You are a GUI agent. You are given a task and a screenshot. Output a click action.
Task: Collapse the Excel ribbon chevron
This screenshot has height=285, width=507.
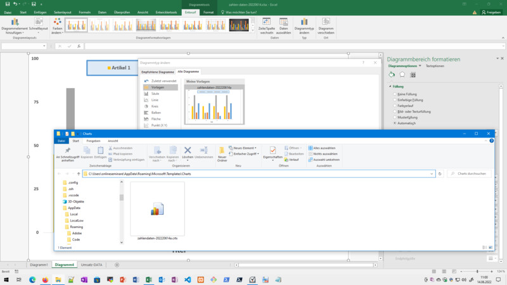pyautogui.click(x=503, y=38)
